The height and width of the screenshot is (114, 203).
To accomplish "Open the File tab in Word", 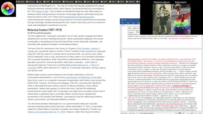I will [122, 23].
